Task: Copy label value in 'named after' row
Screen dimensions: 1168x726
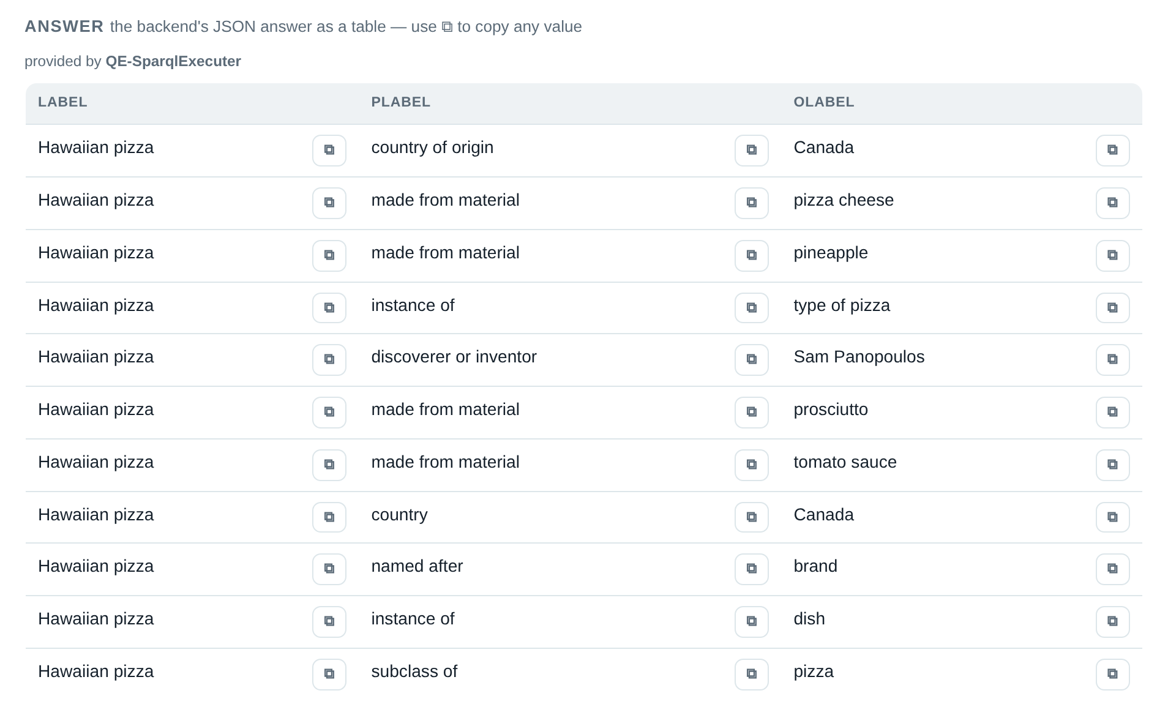Action: tap(329, 569)
